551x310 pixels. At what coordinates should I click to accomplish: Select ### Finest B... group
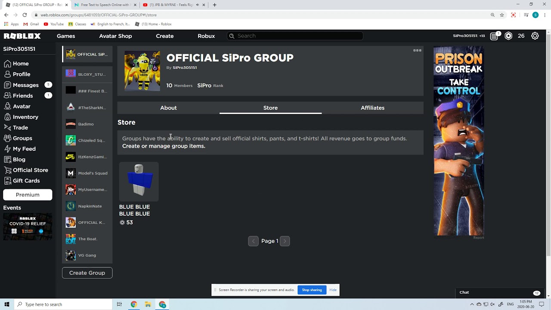[87, 91]
